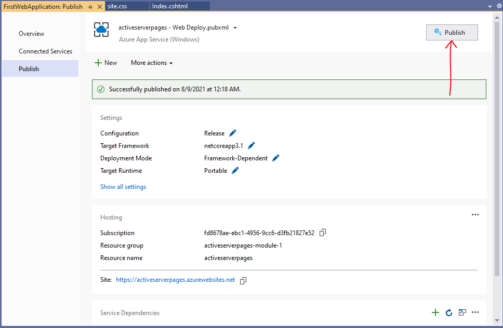Image resolution: width=503 pixels, height=328 pixels.
Task: Click the green success checkmark icon
Action: point(101,89)
